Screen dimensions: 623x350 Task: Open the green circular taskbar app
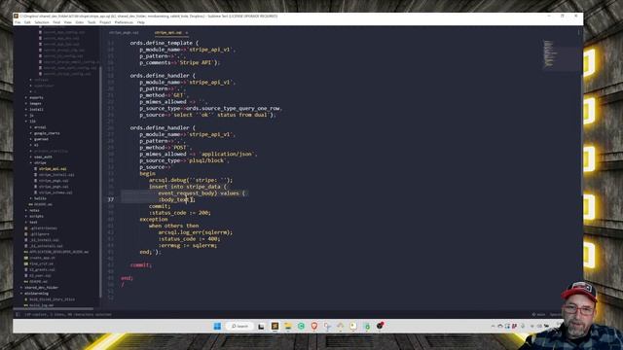point(301,327)
